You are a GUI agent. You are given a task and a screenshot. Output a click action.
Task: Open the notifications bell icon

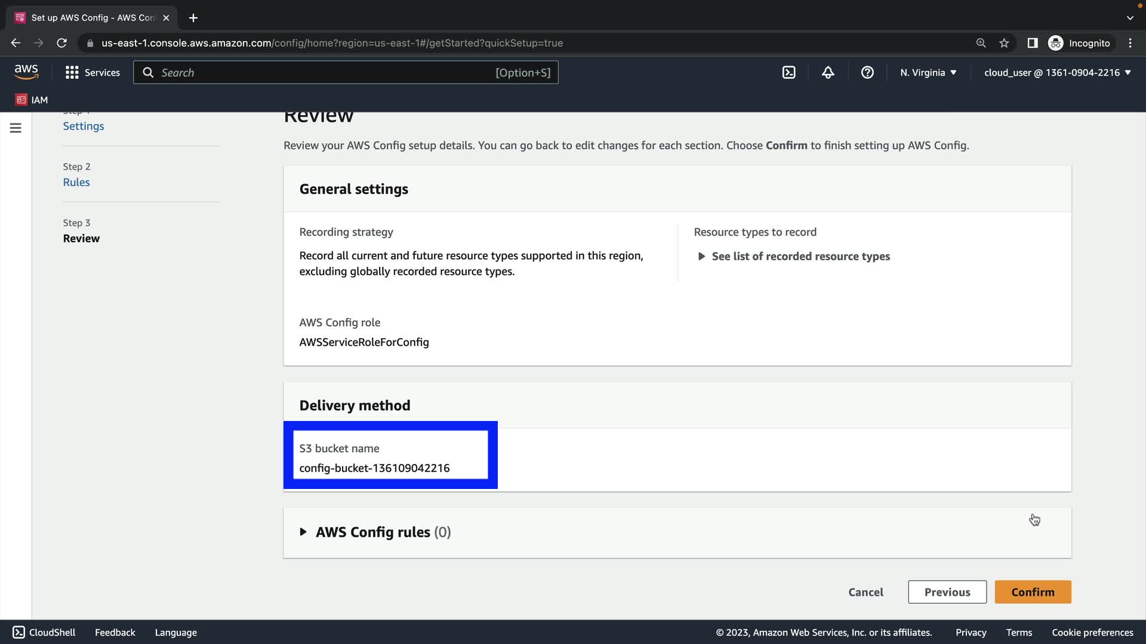click(x=828, y=72)
